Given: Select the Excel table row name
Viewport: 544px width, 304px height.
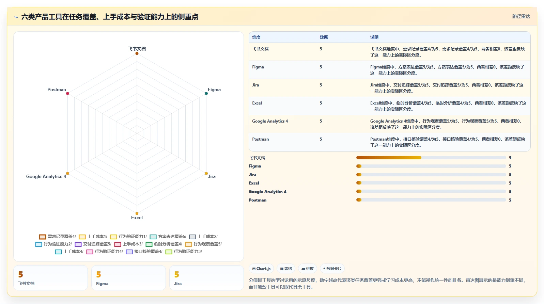Looking at the screenshot, I should point(257,103).
